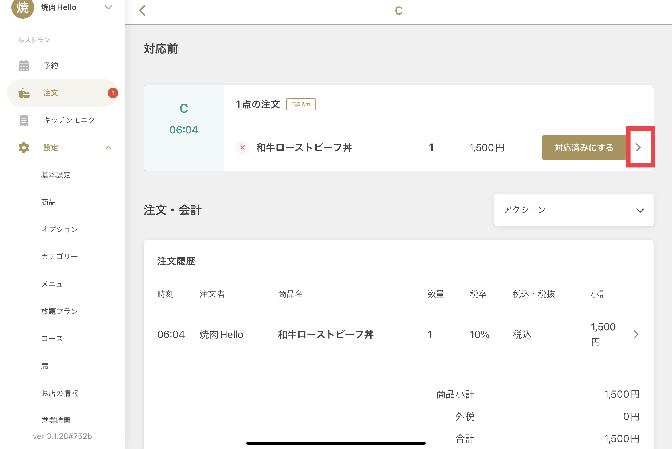
Task: Open the アクション dropdown
Action: [x=573, y=210]
